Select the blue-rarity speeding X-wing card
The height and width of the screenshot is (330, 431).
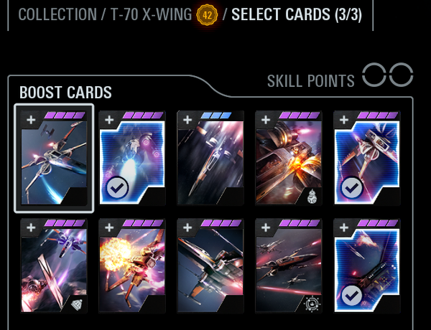(210, 158)
